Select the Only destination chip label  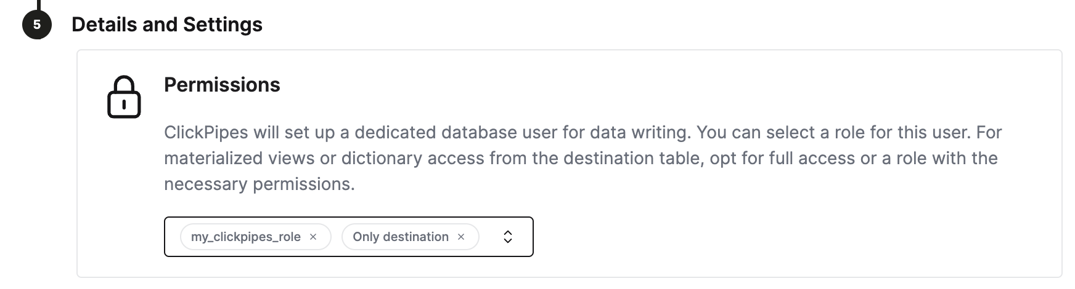click(x=400, y=237)
